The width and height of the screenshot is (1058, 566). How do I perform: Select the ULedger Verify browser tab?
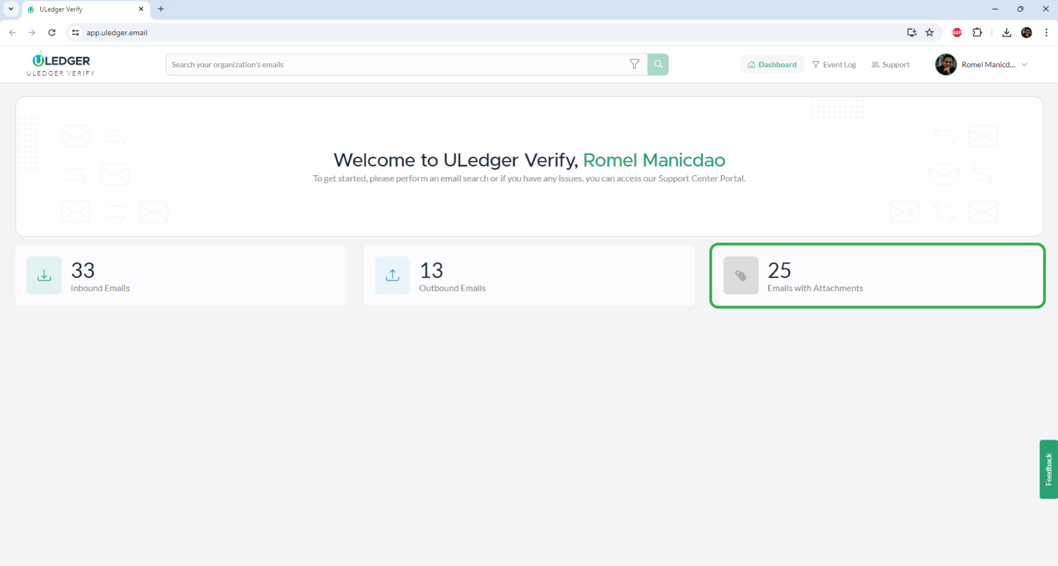click(85, 9)
